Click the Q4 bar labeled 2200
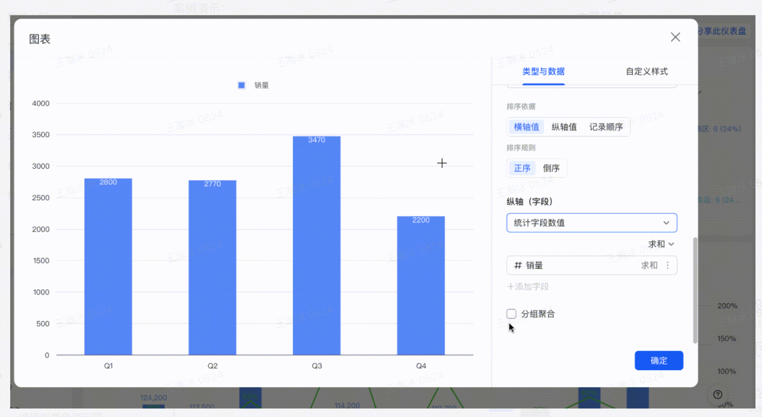762x417 pixels. [x=421, y=285]
